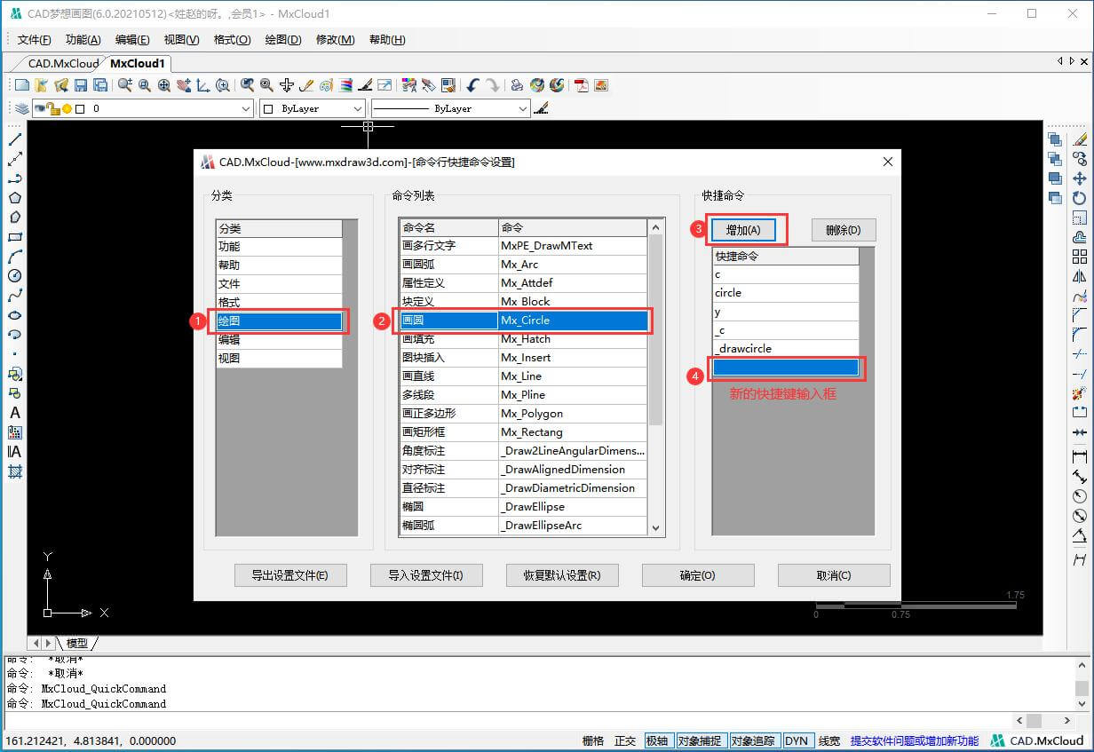Image resolution: width=1094 pixels, height=752 pixels.
Task: Click the Pan hand icon
Action: 184,85
